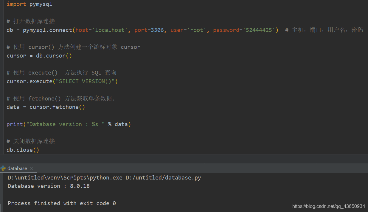Click console output 'Database version : 8.0.18'
This screenshot has height=212, width=368.
point(49,186)
